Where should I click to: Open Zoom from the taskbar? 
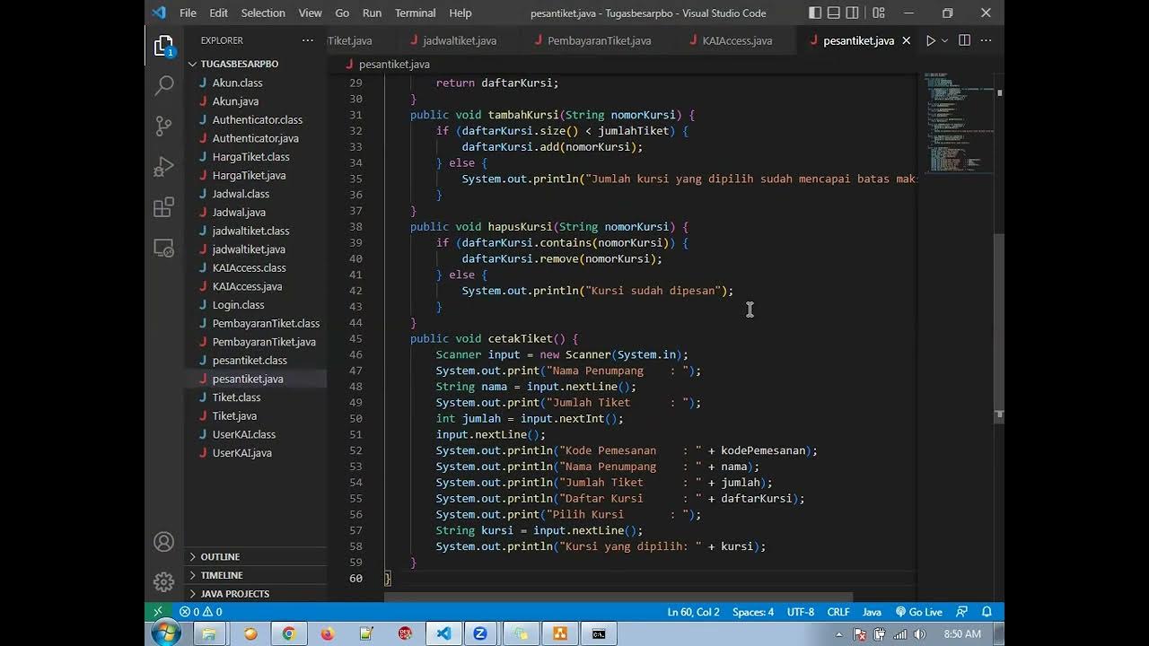[x=480, y=633]
